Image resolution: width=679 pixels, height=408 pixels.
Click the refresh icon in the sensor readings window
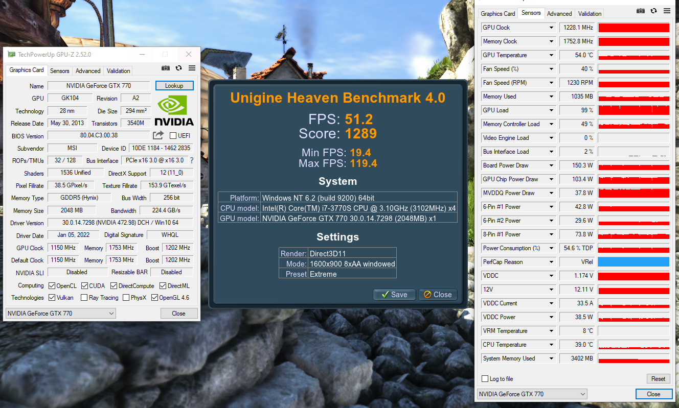coord(653,11)
